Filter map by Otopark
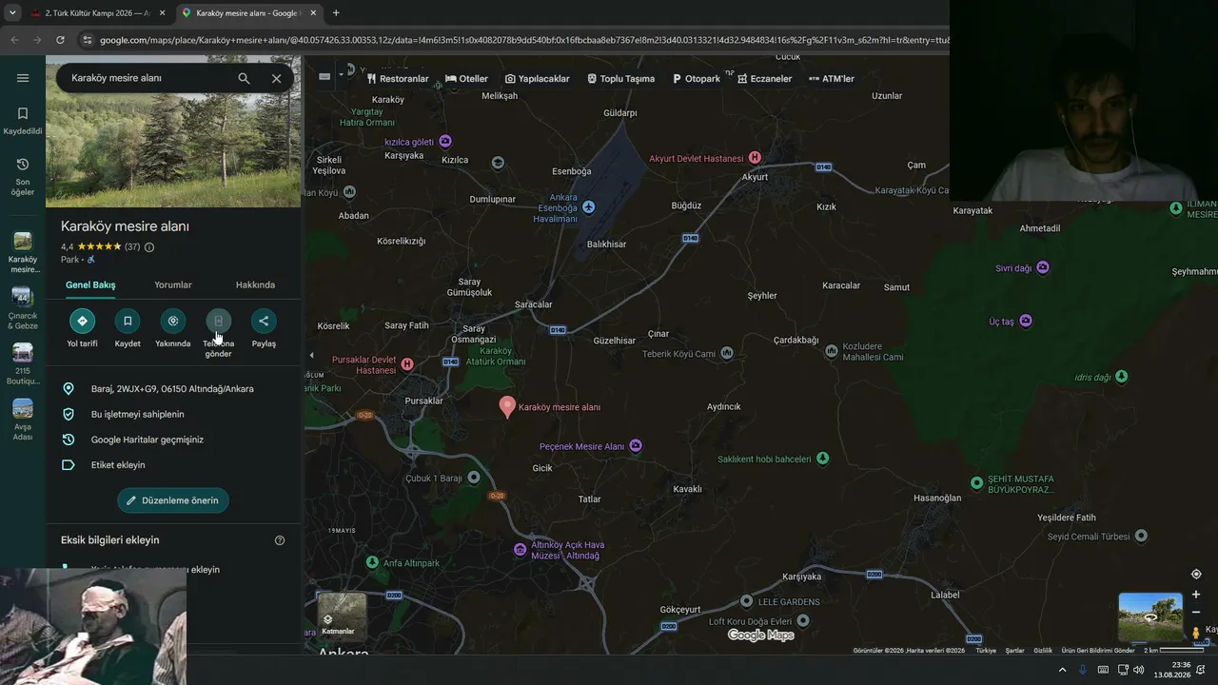 tap(697, 79)
